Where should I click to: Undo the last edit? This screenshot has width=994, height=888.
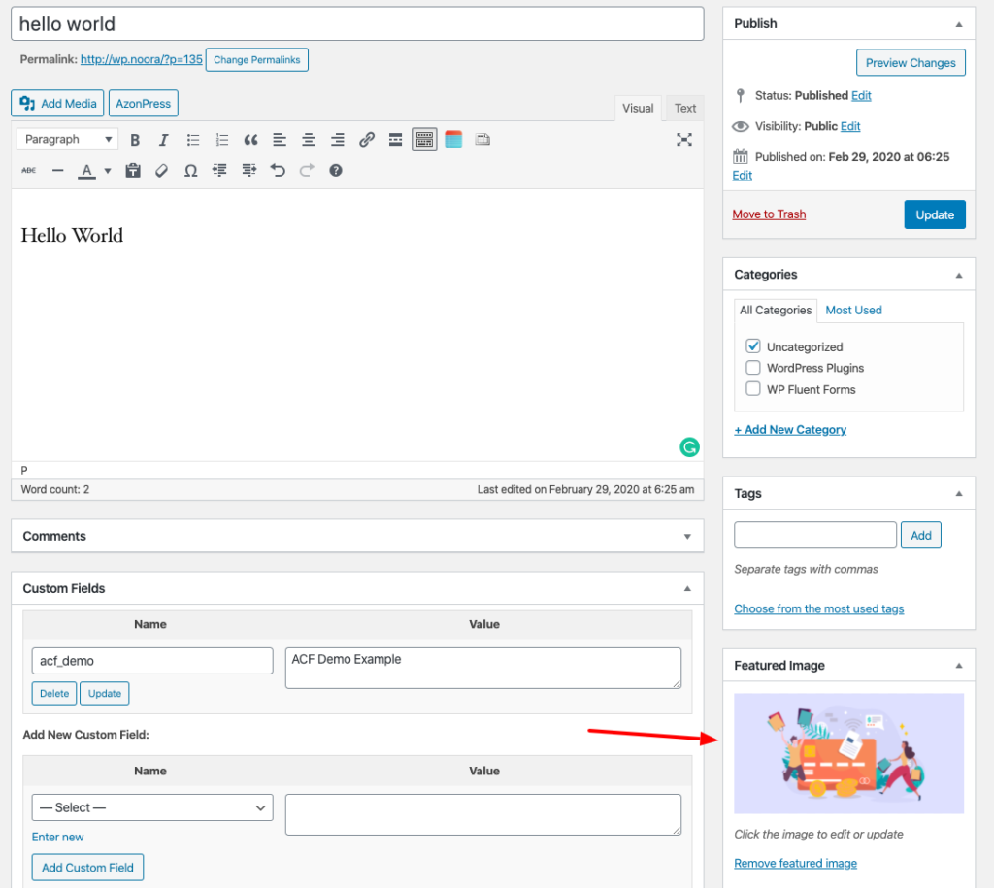click(x=278, y=171)
